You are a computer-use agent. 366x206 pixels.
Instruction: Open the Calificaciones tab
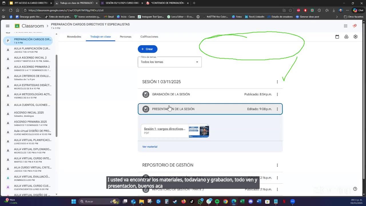pos(149,37)
